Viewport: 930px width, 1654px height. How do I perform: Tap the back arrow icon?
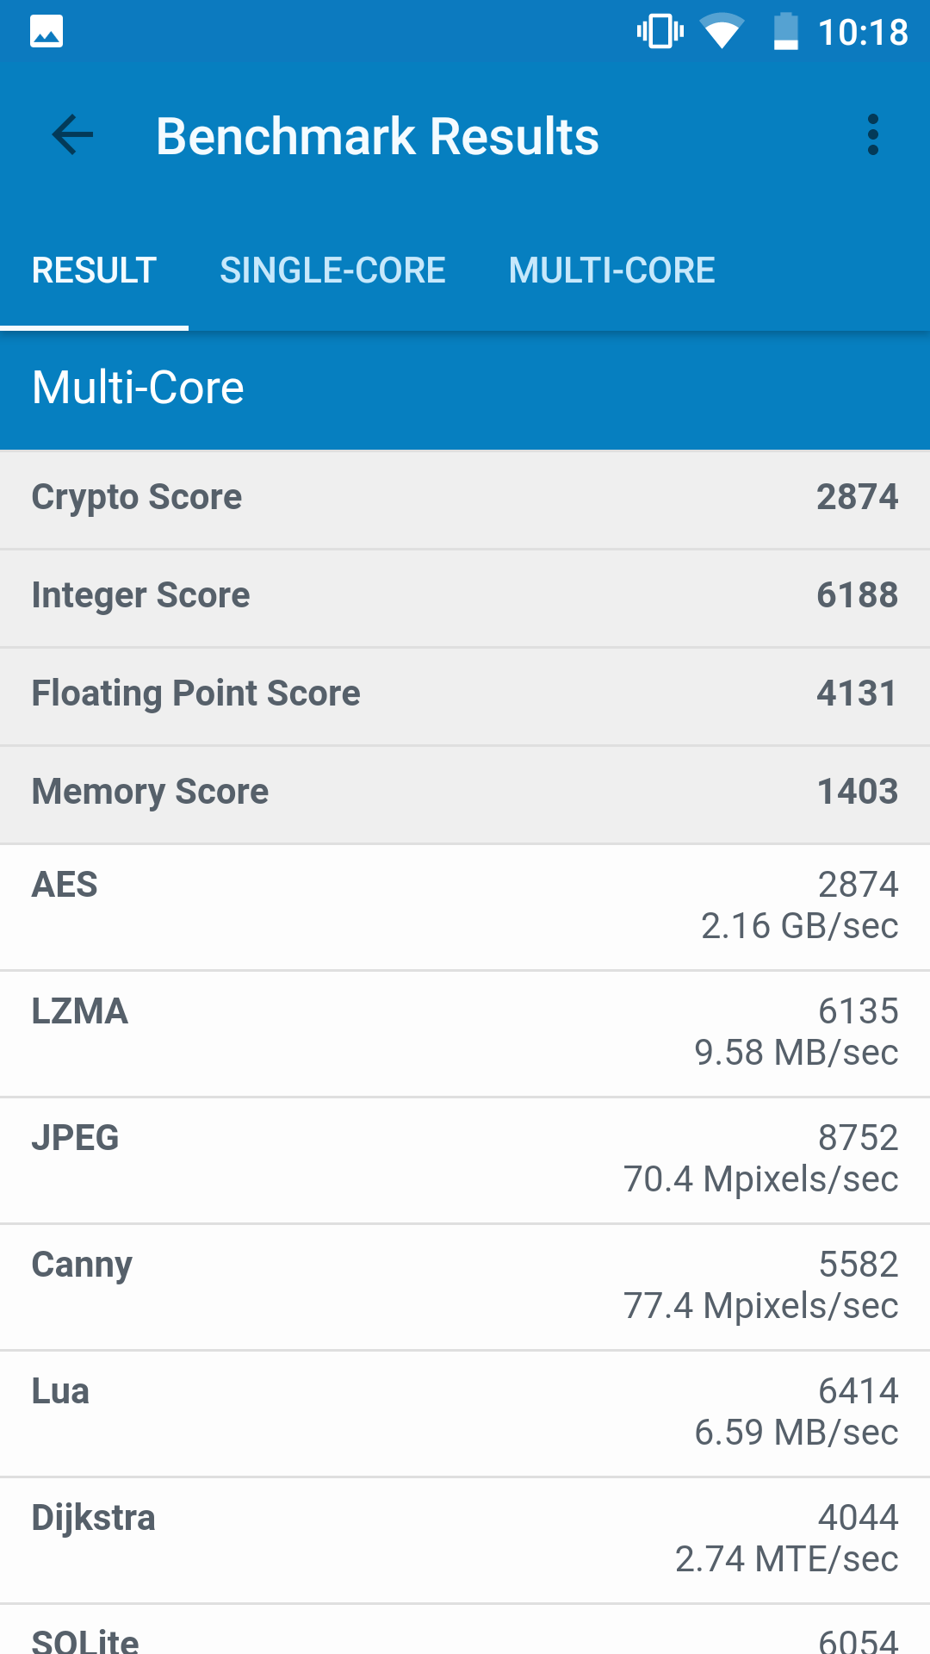pyautogui.click(x=72, y=135)
